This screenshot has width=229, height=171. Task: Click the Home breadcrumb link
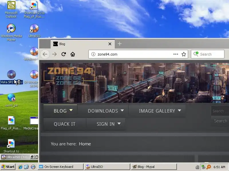(x=85, y=144)
